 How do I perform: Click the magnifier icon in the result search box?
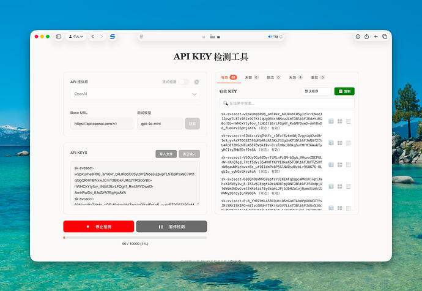226,103
